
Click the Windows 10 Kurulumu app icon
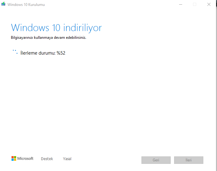click(3, 4)
